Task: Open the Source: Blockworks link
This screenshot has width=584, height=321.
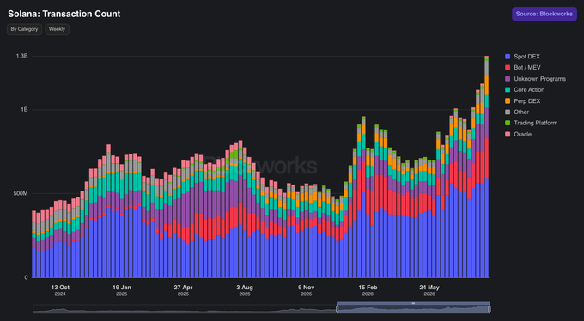Action: click(x=544, y=14)
